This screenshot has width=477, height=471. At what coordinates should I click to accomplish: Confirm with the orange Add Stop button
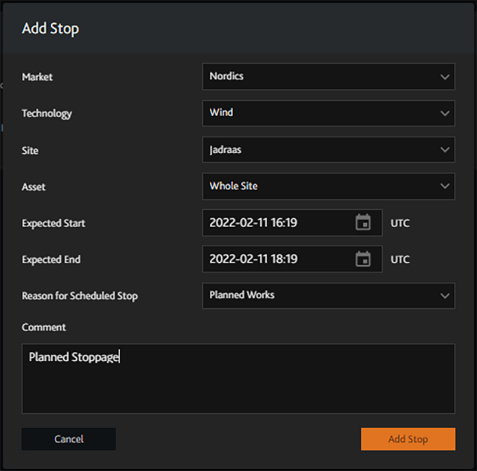[x=408, y=439]
